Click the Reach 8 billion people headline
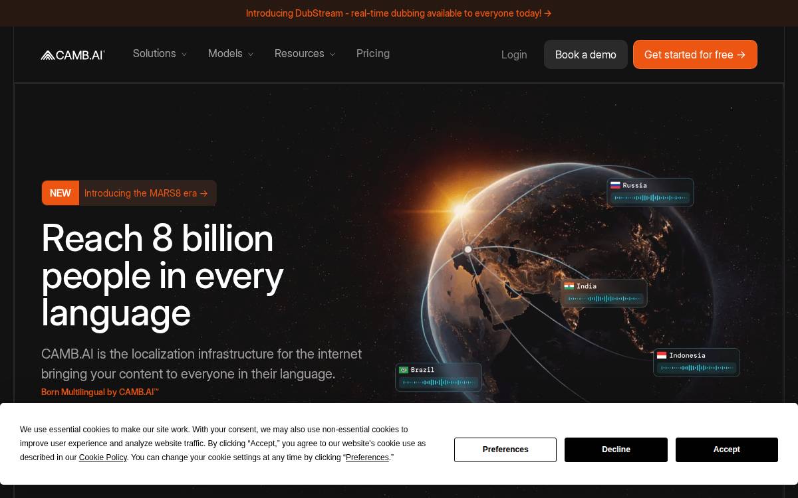The width and height of the screenshot is (798, 498). [163, 275]
